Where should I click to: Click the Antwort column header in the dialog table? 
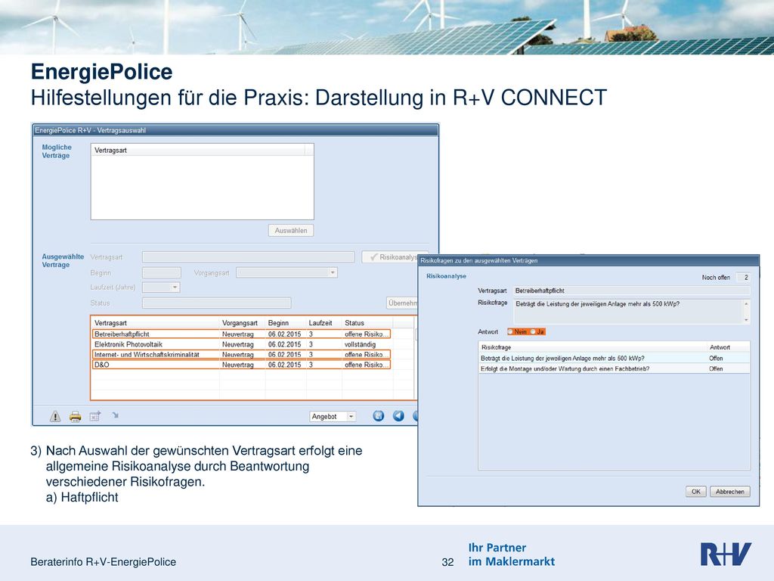(x=729, y=347)
